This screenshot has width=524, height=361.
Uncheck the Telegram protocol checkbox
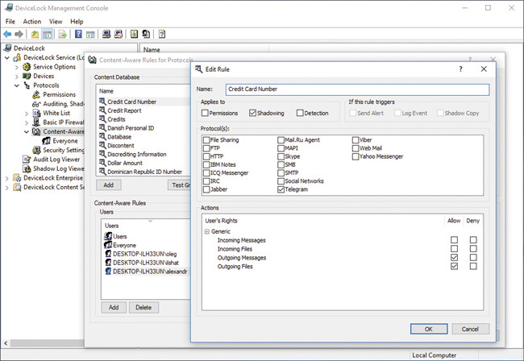coord(281,190)
